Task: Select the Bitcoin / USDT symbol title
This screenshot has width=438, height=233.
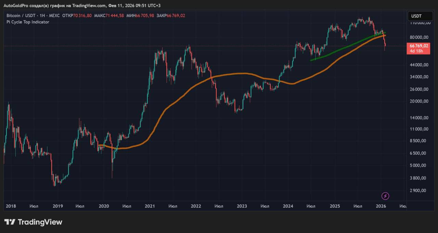Action: (x=21, y=16)
